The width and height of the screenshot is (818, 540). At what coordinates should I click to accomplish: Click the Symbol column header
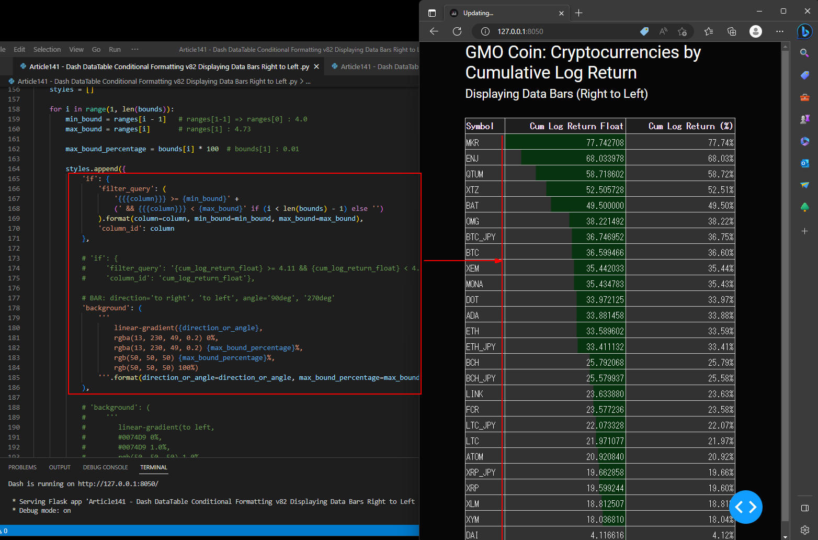click(x=485, y=126)
